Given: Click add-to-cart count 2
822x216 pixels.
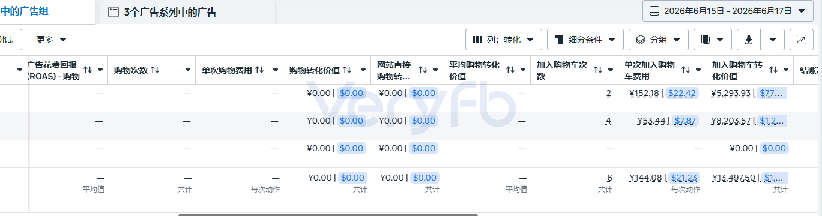Looking at the screenshot, I should click(608, 93).
